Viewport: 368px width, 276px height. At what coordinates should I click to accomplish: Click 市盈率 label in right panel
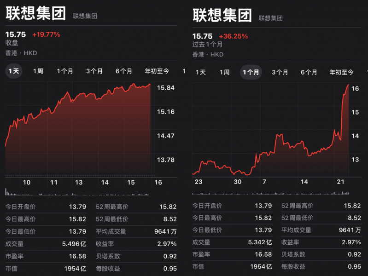201,254
